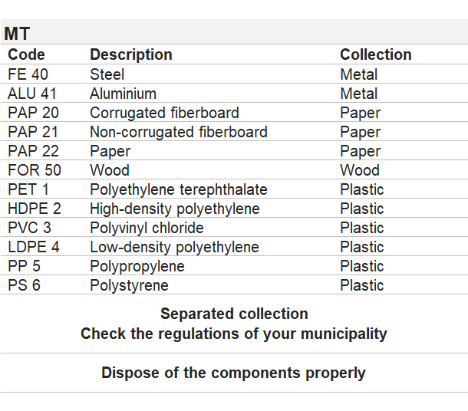
Task: Select Polyethylene terephthalate description
Action: point(179,189)
